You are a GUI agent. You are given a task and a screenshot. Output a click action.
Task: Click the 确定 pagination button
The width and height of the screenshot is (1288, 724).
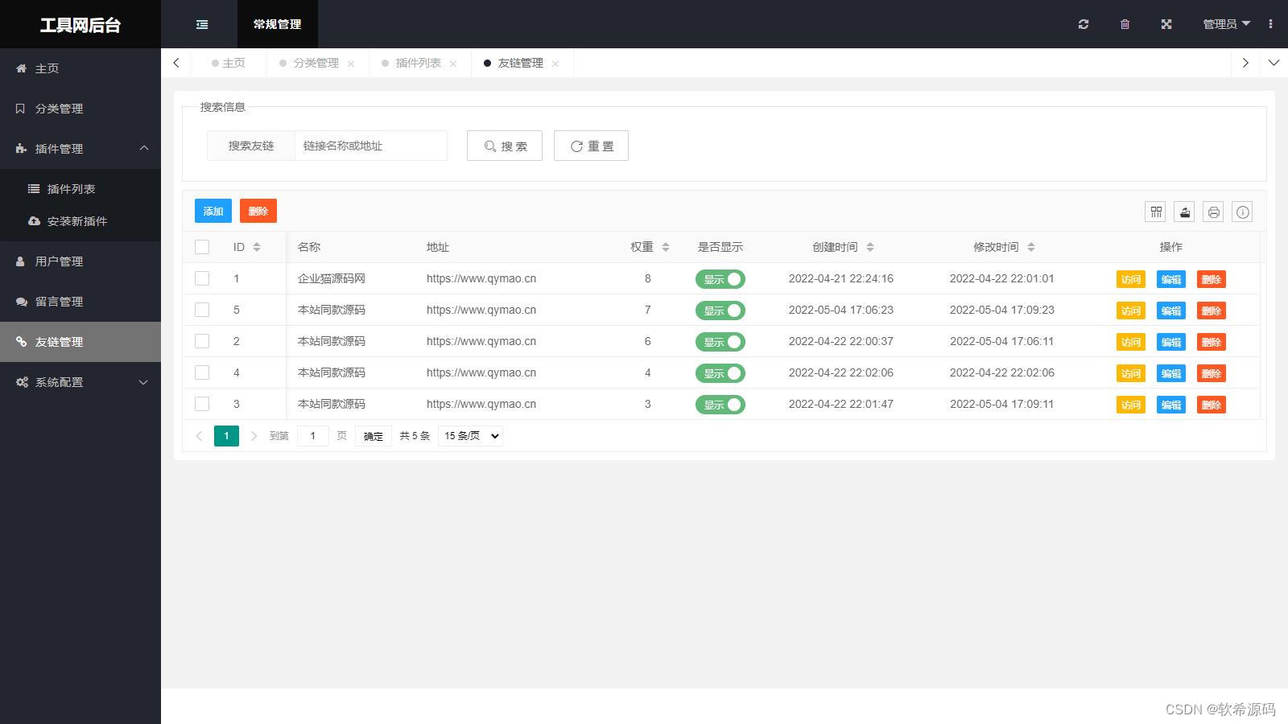[374, 436]
